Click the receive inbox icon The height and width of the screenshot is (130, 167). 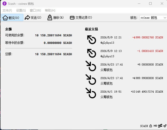50,17
